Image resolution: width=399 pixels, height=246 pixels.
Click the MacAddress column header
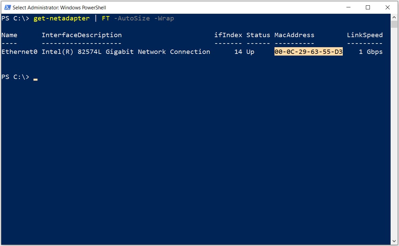[x=294, y=35]
